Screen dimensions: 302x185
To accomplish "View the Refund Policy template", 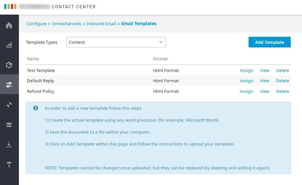I will click(x=264, y=92).
